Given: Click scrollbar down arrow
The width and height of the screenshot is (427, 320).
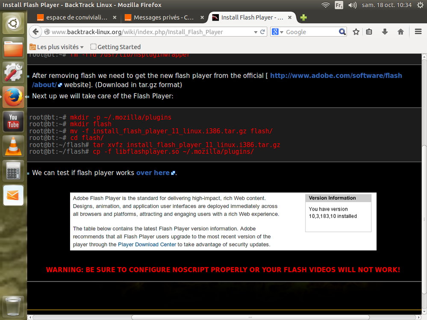Looking at the screenshot, I should [x=424, y=312].
